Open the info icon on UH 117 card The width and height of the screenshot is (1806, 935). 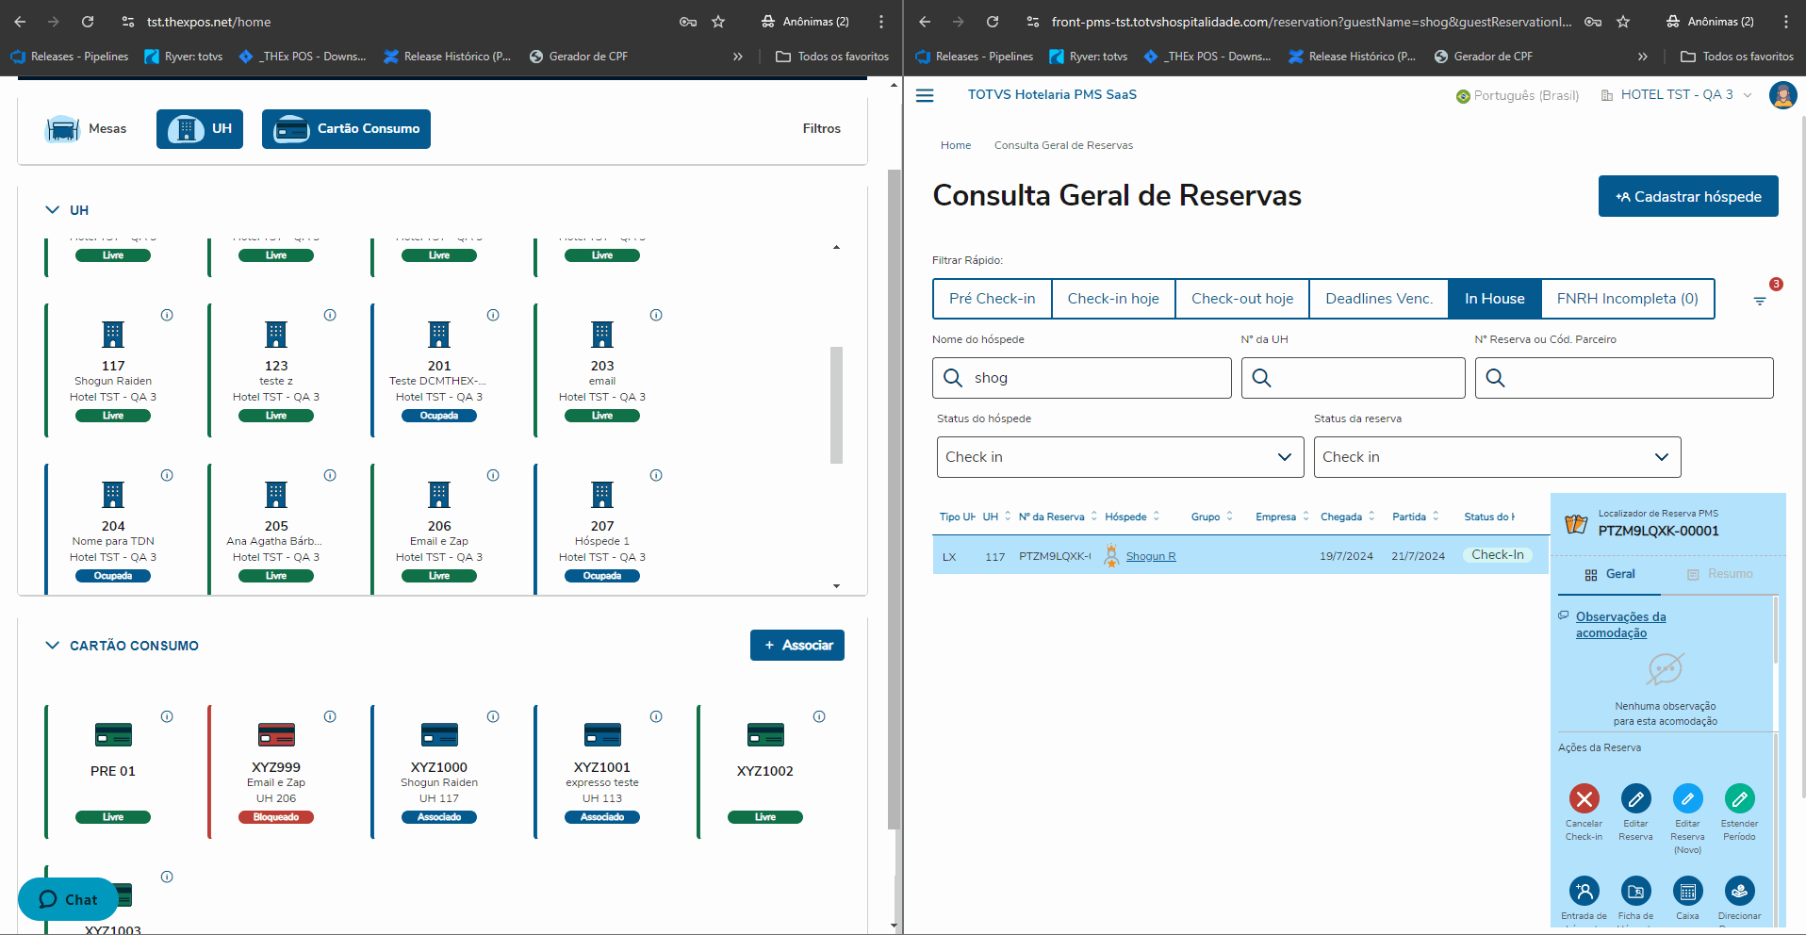(167, 315)
